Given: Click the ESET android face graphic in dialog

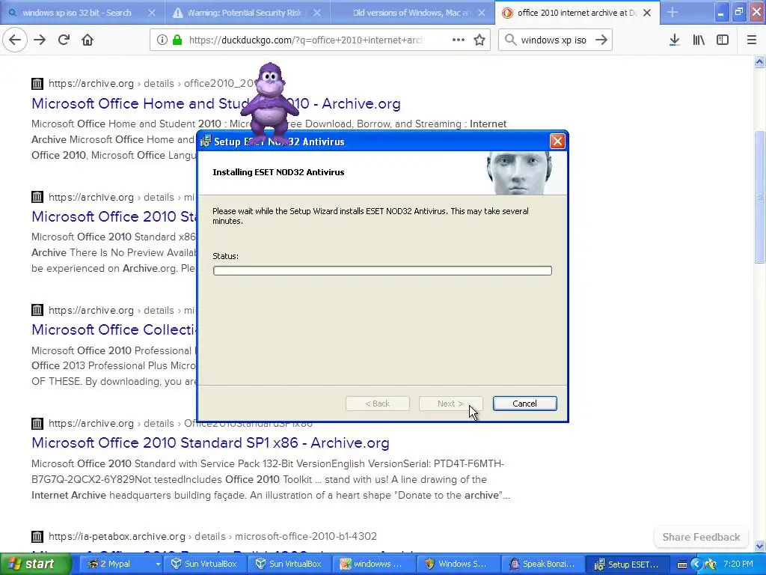Looking at the screenshot, I should [521, 173].
